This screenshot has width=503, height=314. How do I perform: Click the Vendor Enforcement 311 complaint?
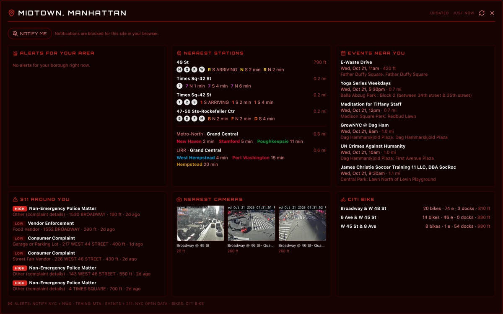coord(51,224)
